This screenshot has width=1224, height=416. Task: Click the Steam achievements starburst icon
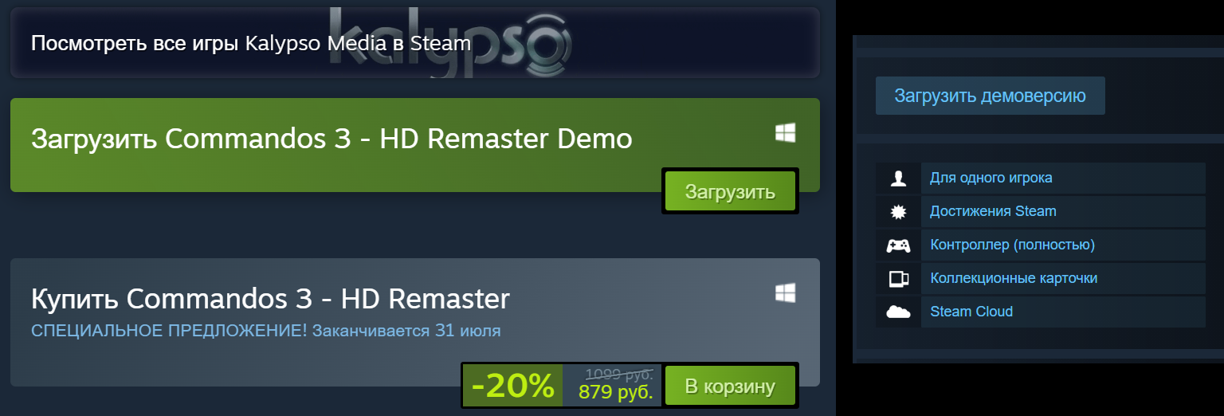898,212
